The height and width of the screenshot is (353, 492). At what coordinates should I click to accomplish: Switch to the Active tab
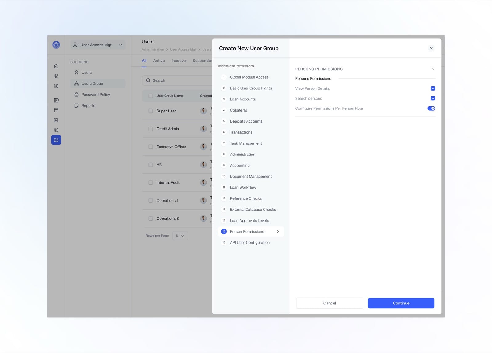point(159,61)
